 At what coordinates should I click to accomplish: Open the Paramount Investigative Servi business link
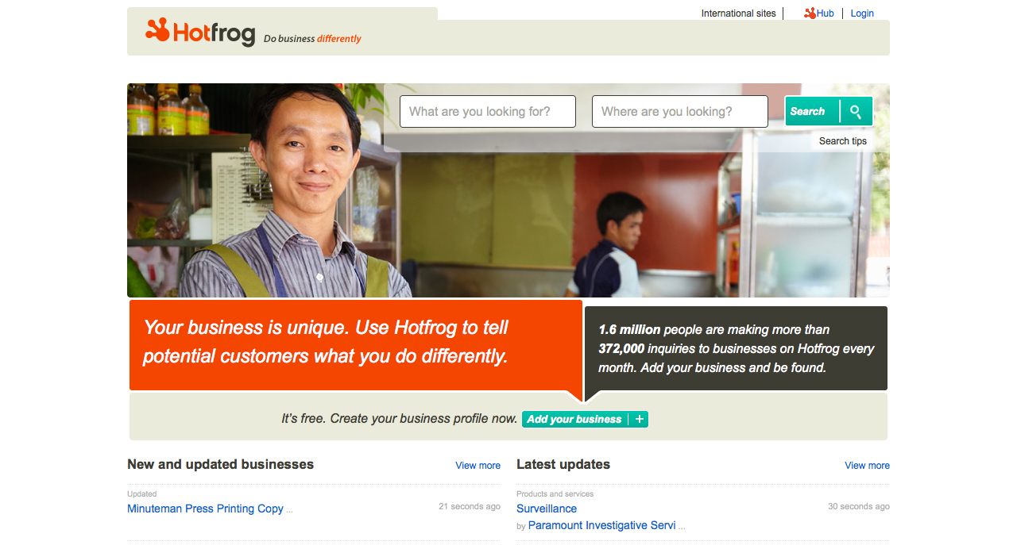click(601, 525)
